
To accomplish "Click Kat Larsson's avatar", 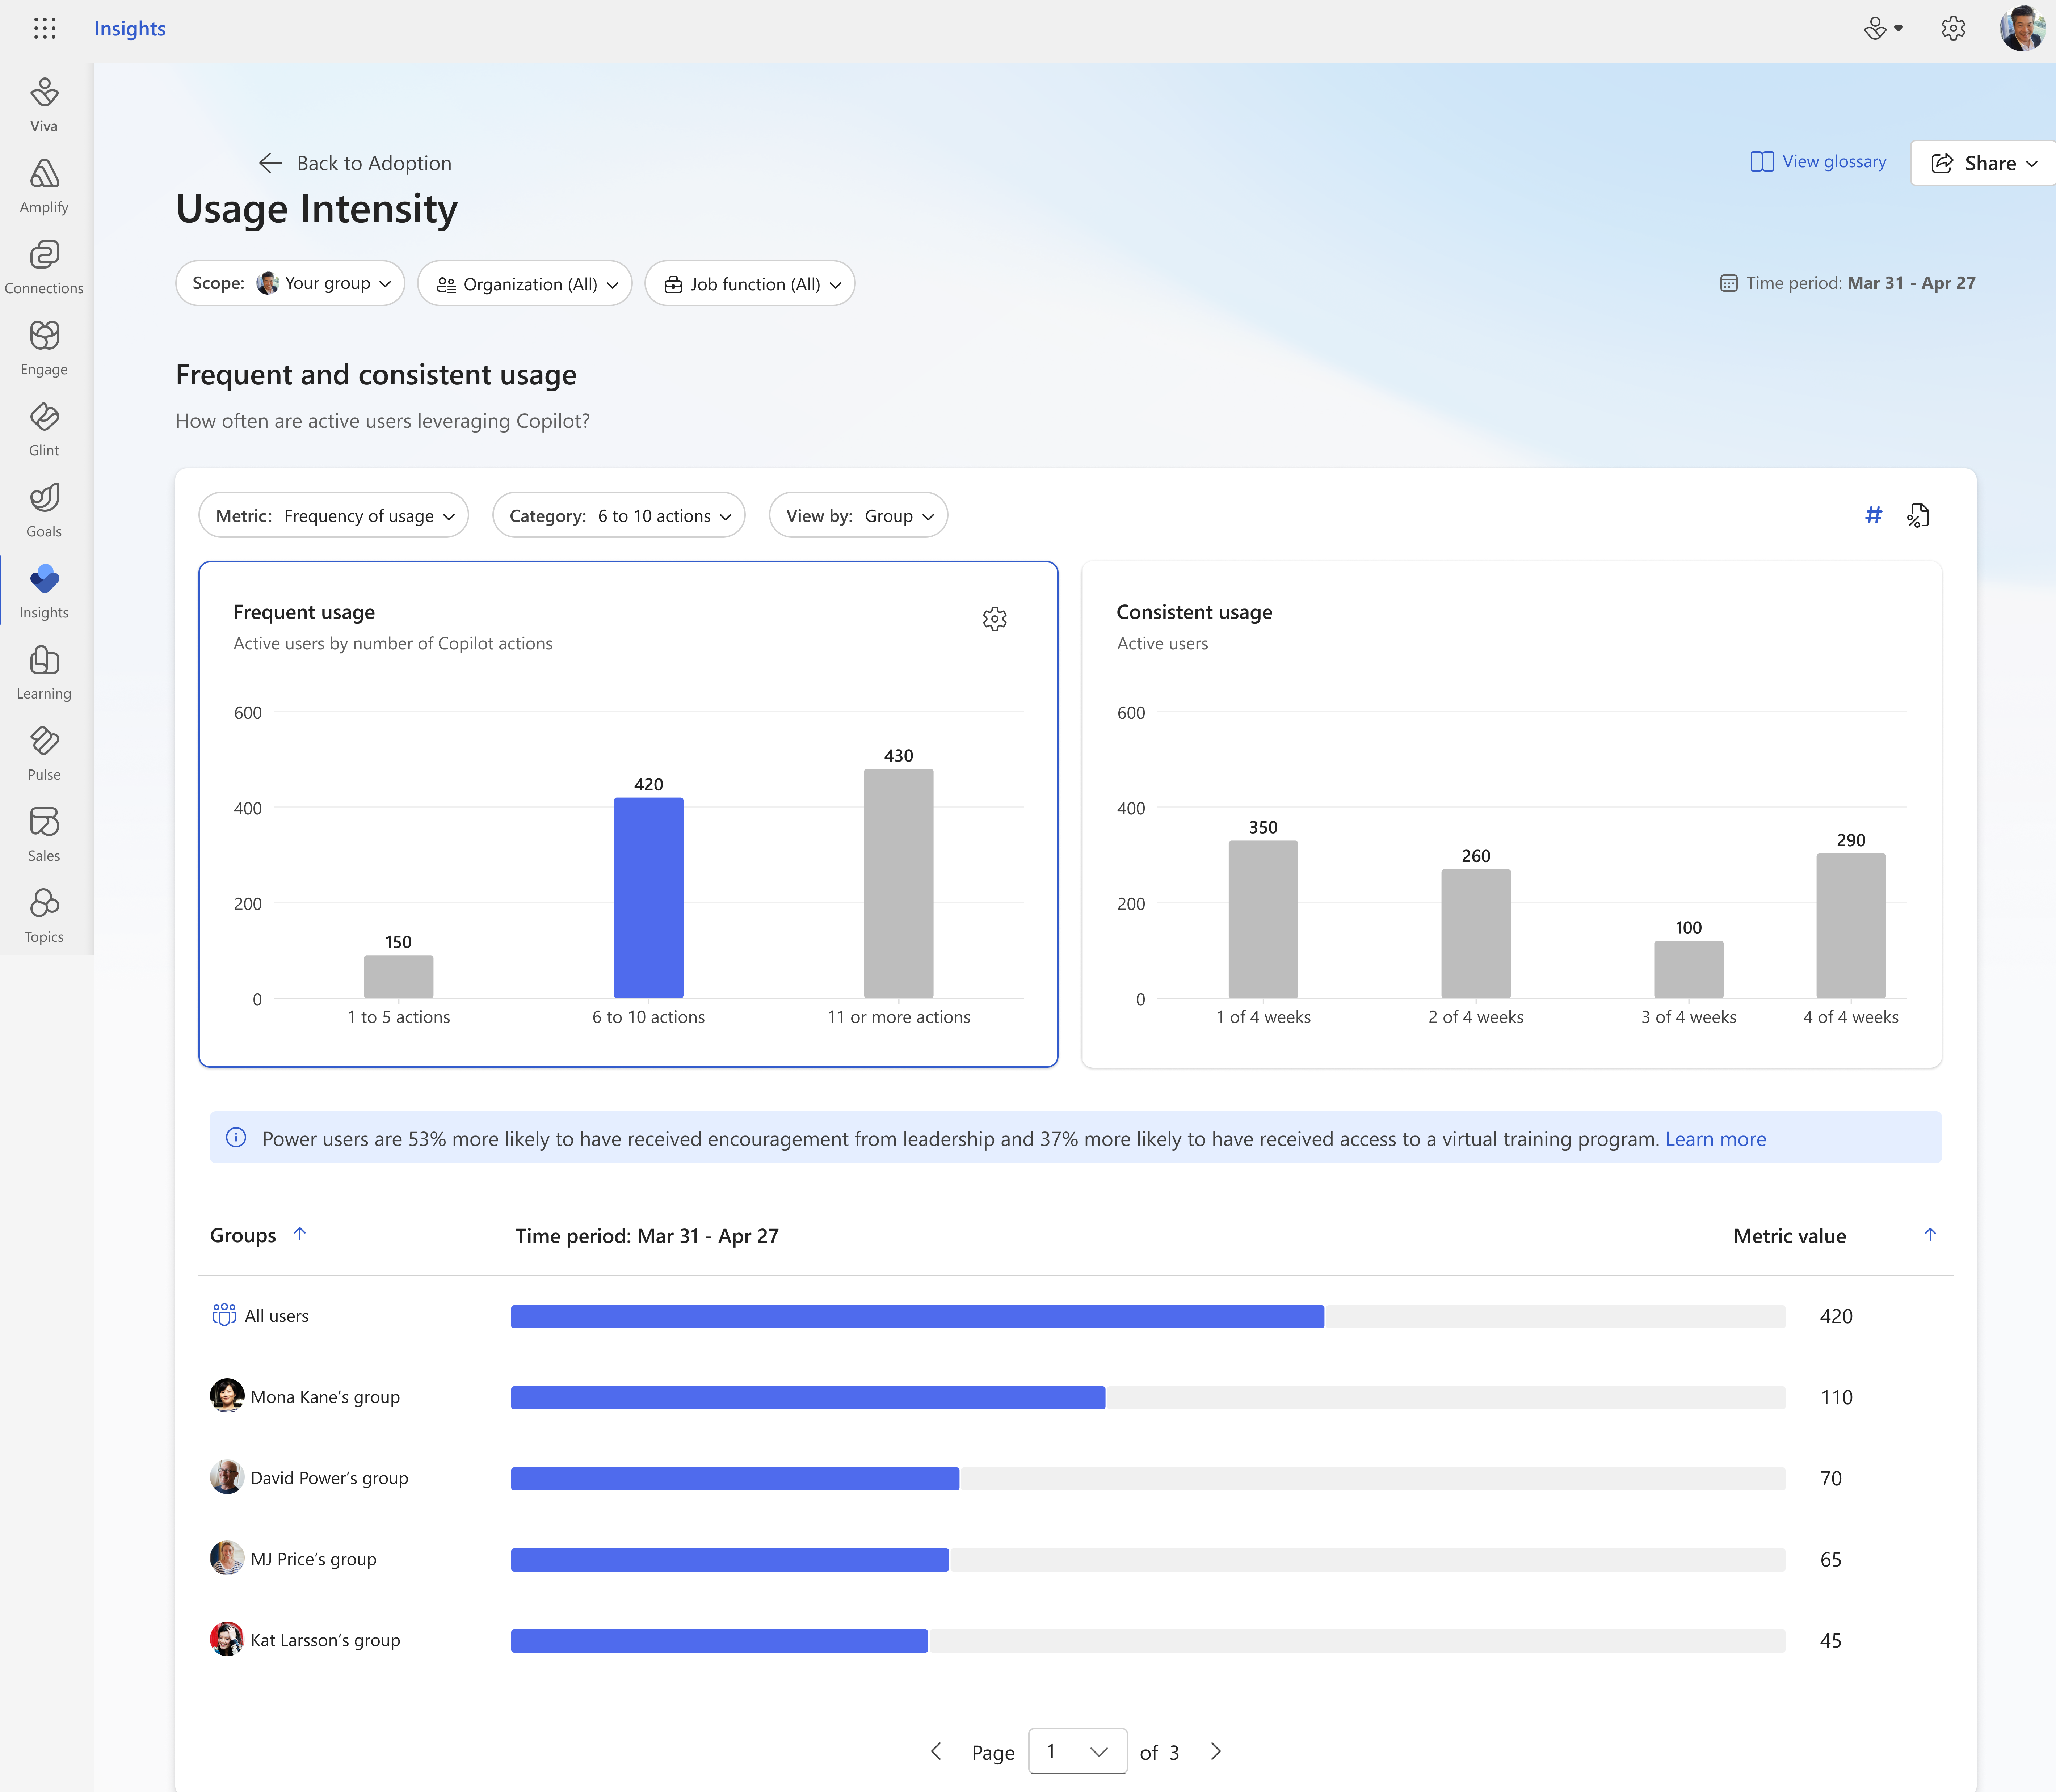I will [x=227, y=1638].
